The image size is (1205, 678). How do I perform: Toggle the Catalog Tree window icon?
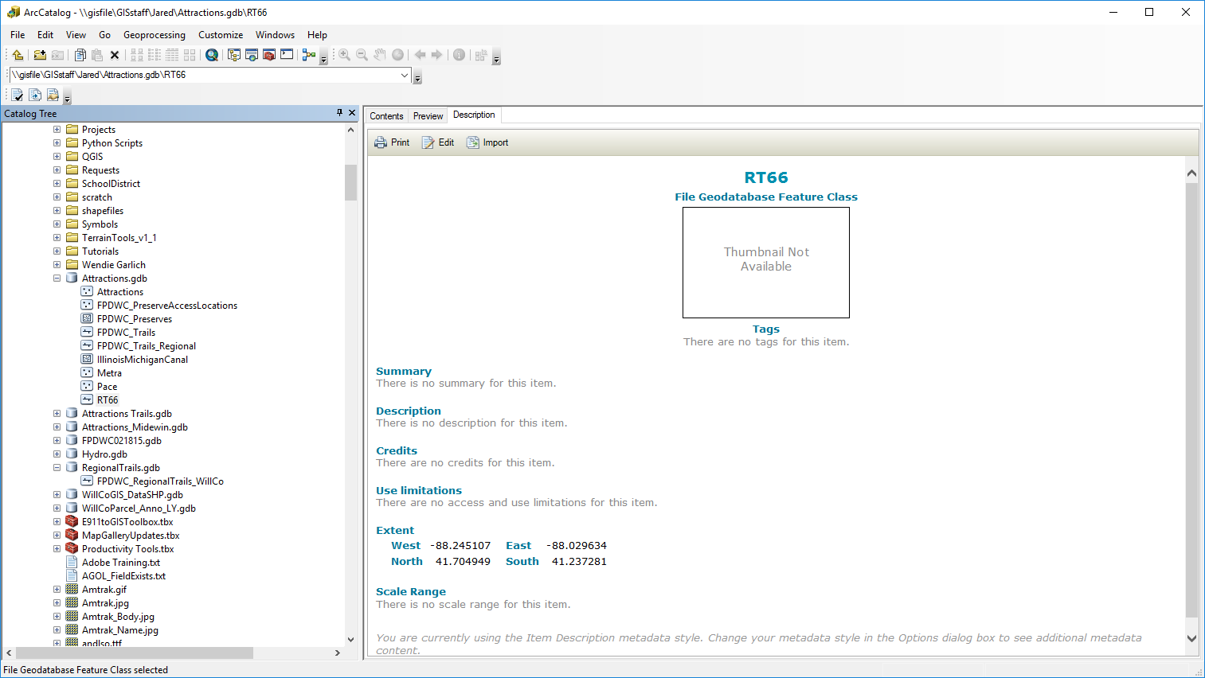point(234,55)
